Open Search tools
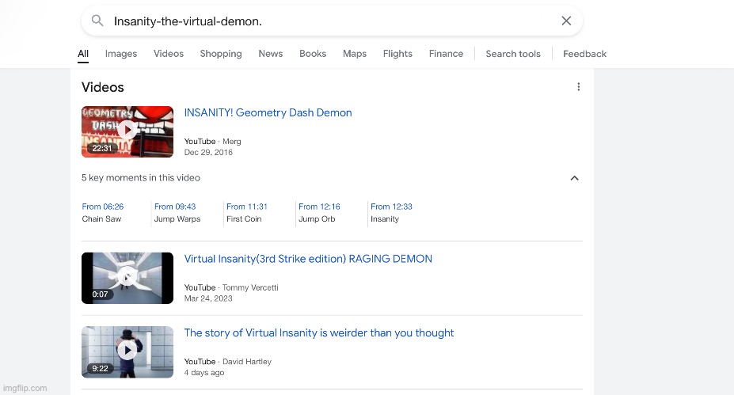 coord(513,54)
